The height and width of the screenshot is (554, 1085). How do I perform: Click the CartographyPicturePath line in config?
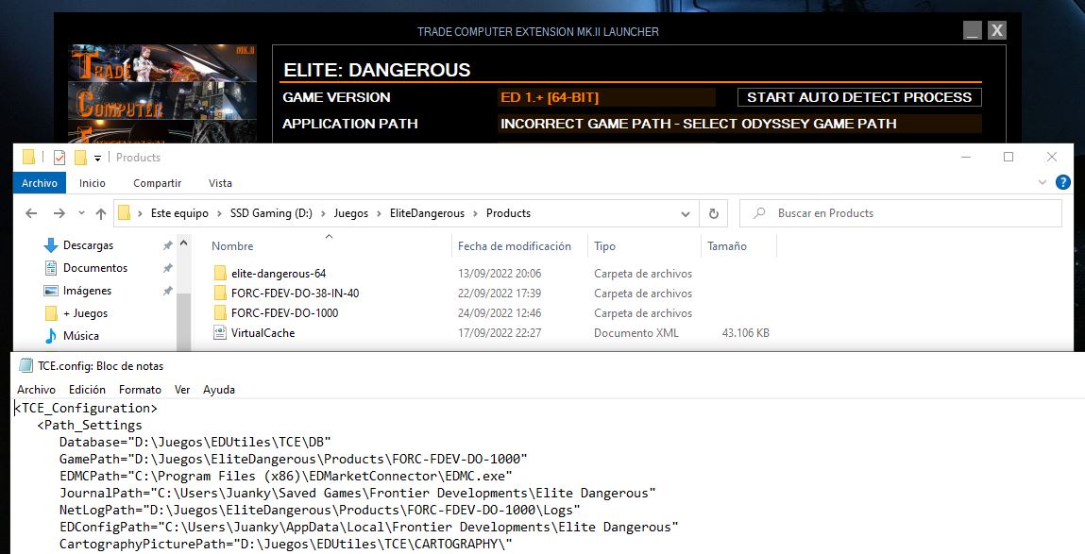286,545
